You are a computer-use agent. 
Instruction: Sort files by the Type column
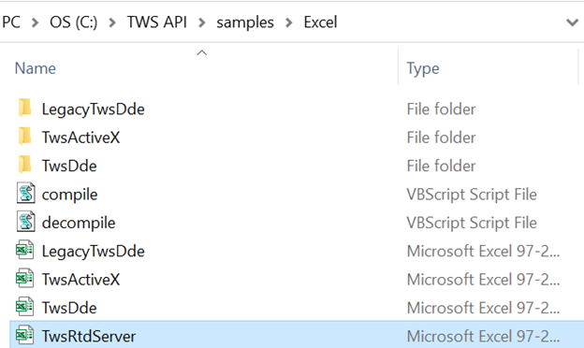click(x=423, y=69)
